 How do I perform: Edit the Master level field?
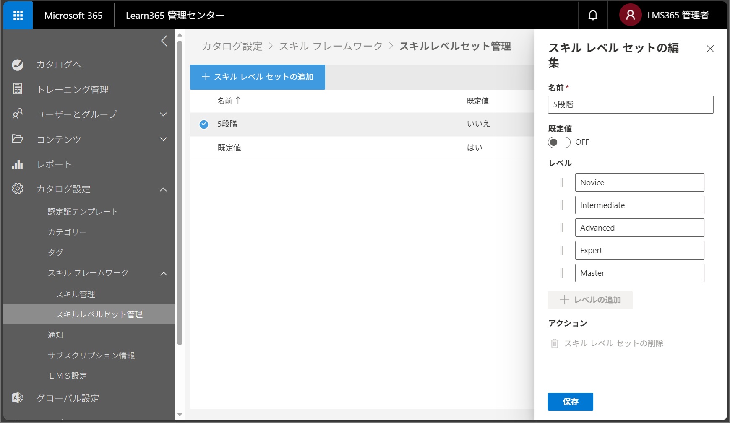click(x=640, y=273)
